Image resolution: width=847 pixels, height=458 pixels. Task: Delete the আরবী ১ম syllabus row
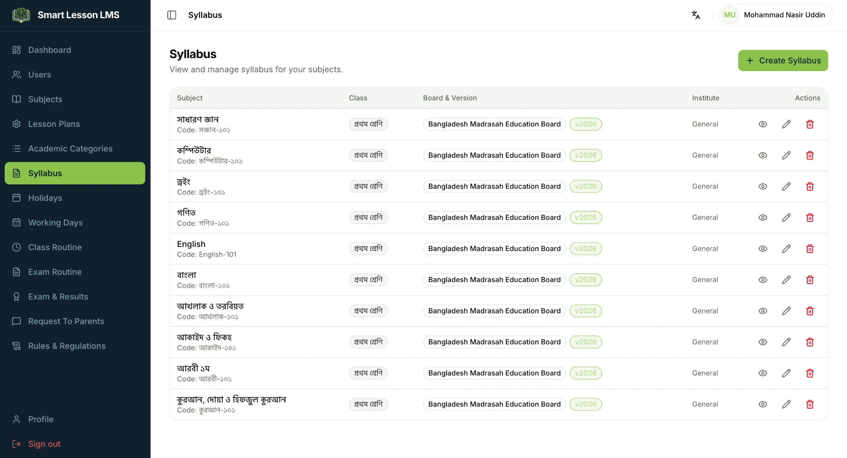[x=810, y=373]
